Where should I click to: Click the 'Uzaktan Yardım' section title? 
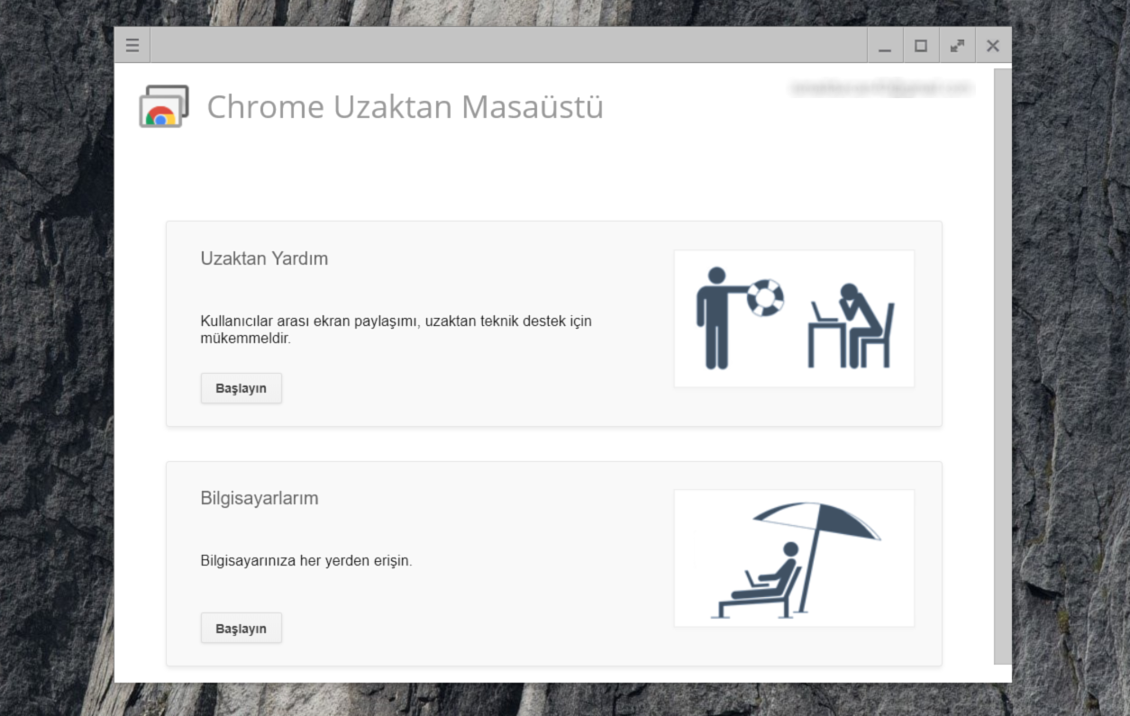coord(264,258)
